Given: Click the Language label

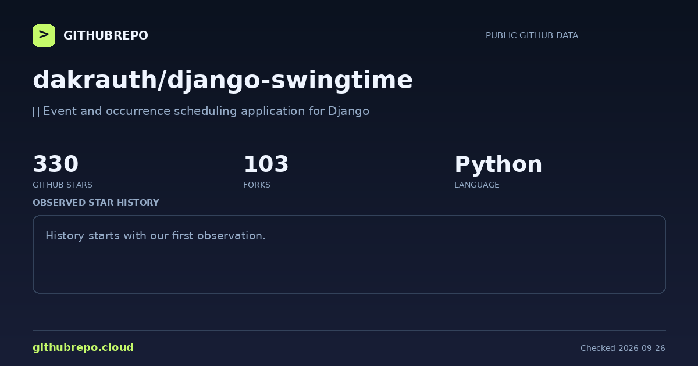Looking at the screenshot, I should point(476,185).
